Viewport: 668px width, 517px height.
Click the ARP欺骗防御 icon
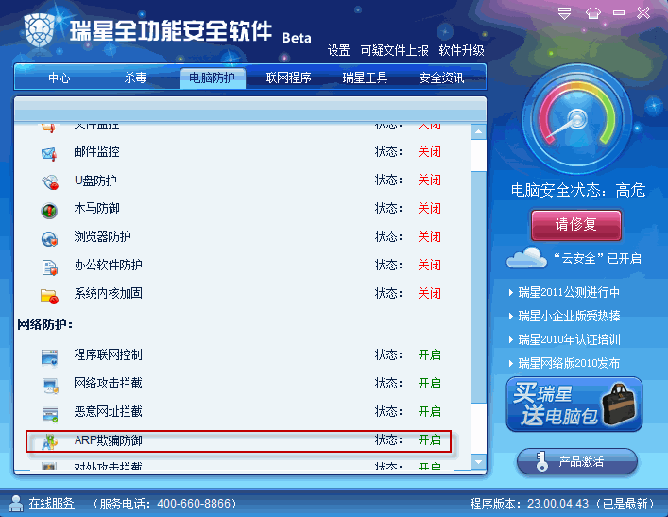[x=49, y=442]
